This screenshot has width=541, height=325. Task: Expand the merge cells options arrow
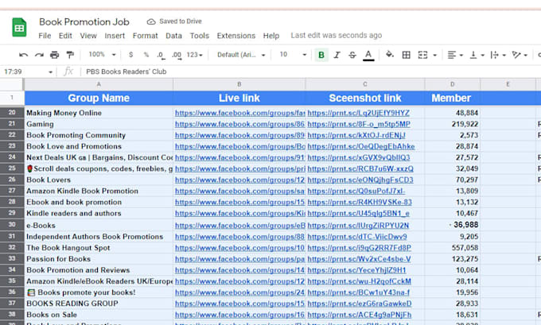click(x=434, y=55)
